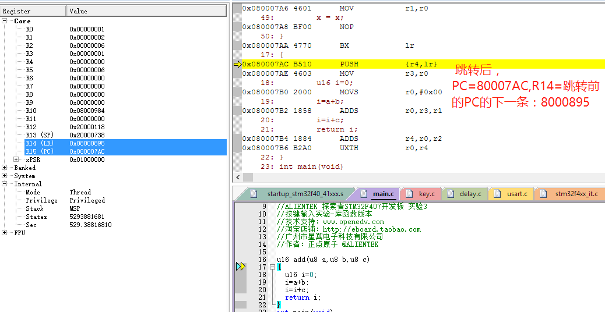Image resolution: width=605 pixels, height=312 pixels.
Task: Click the R13 value 0x20000738
Action: coord(87,135)
